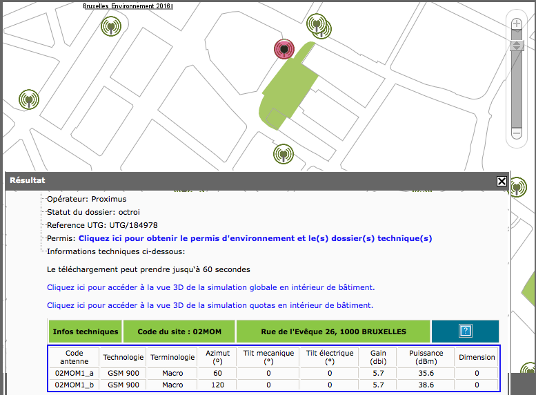Zoom out with the minus button
536x395 pixels.
(516, 133)
